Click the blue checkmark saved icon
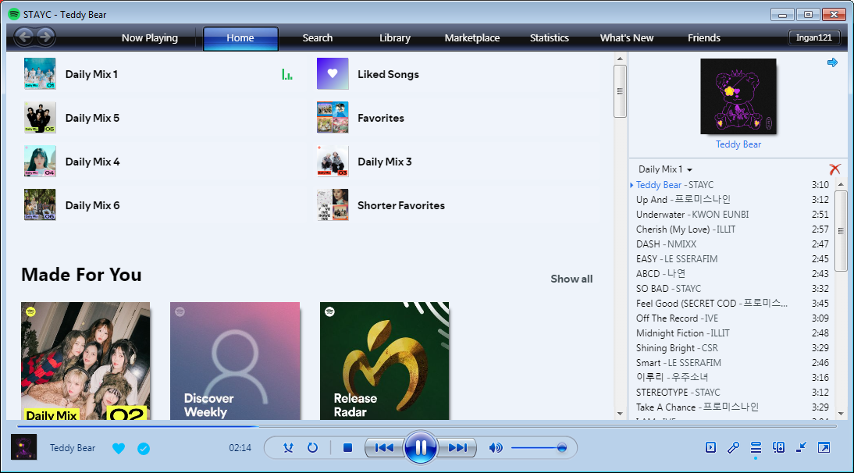This screenshot has width=854, height=473. [144, 449]
